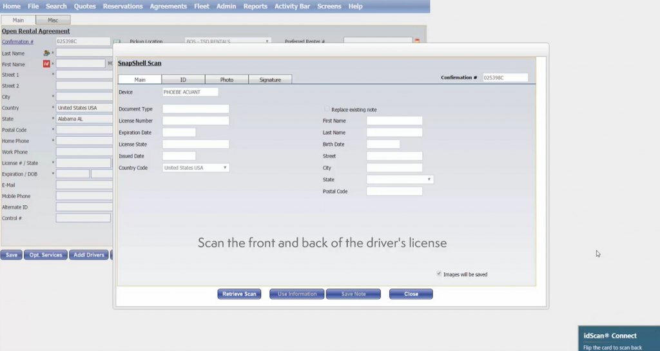Image resolution: width=660 pixels, height=351 pixels.
Task: Open the Country Code dropdown in SnapShell Scan
Action: 196,168
